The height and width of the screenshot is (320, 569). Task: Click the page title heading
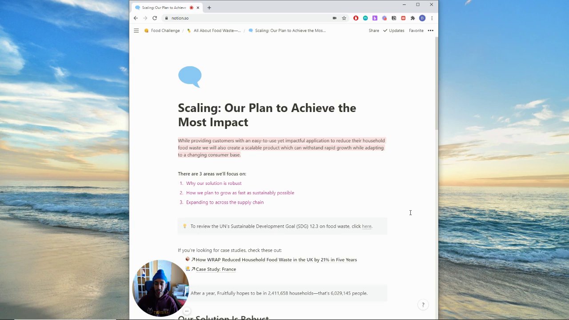pos(267,115)
